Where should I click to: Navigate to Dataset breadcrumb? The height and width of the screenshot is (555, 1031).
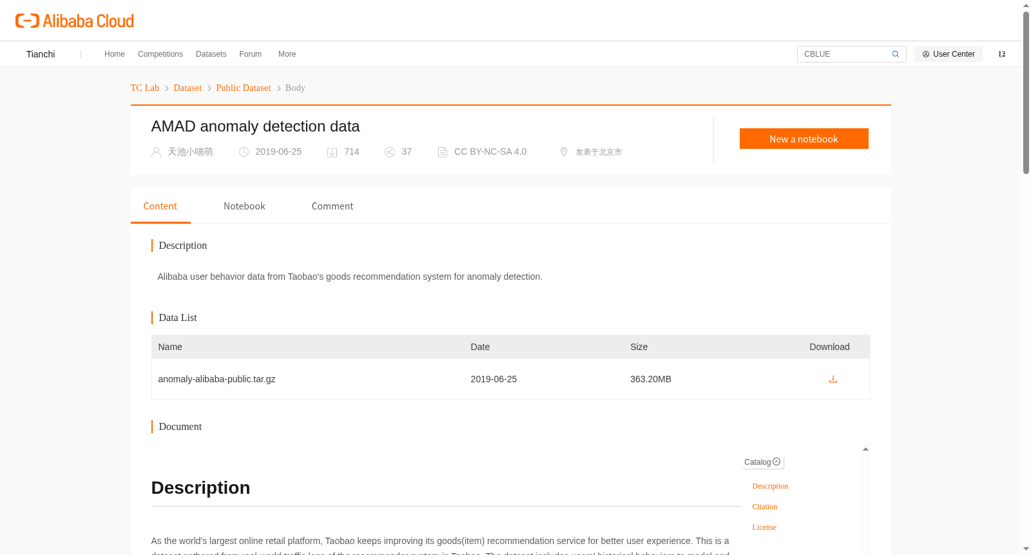pos(188,88)
